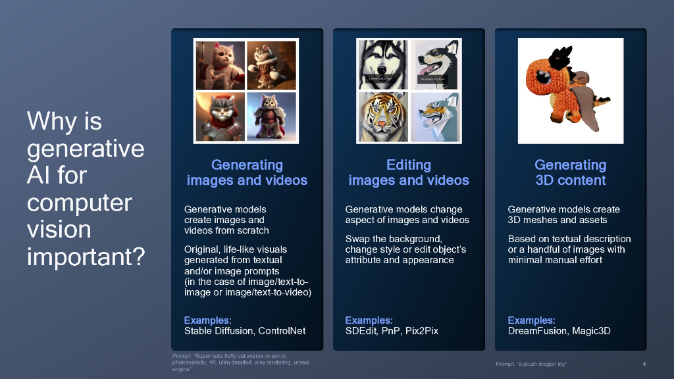Click the origami tiger image
Viewport: 674px width, 379px height.
point(434,116)
